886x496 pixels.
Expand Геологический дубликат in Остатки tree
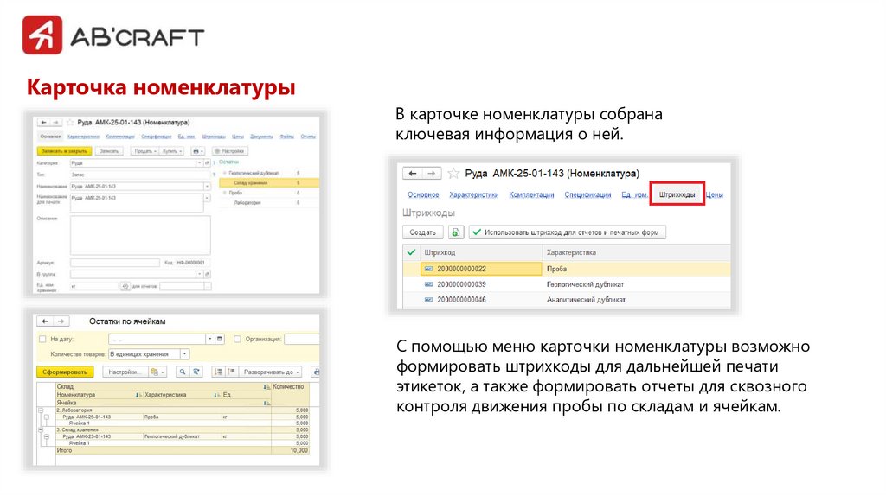tap(224, 173)
